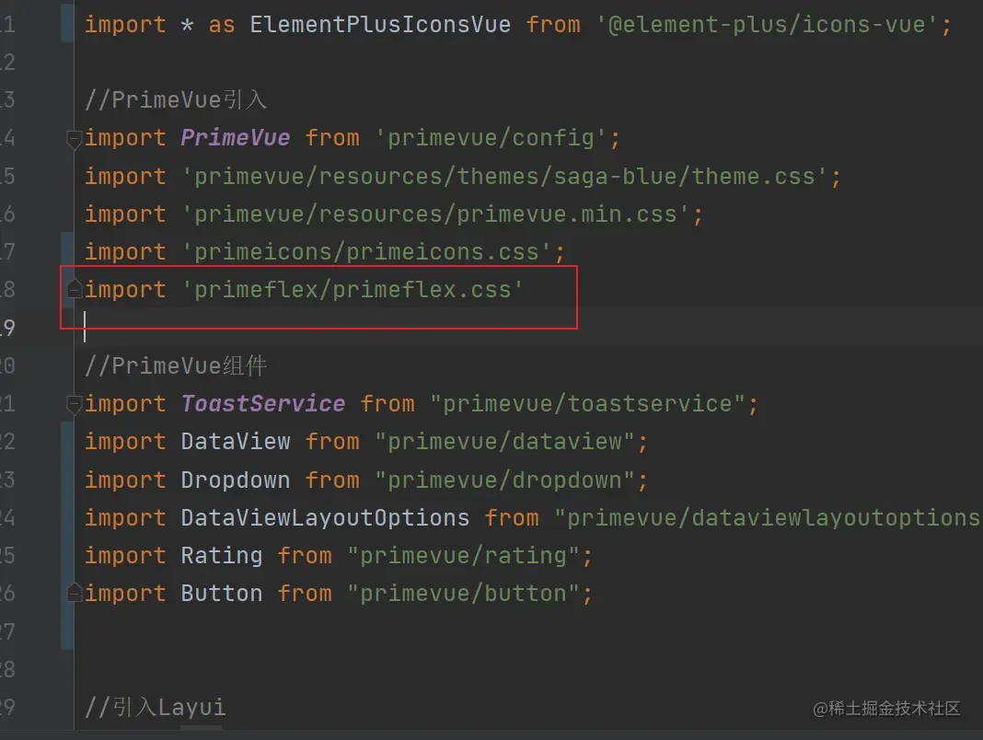This screenshot has height=740, width=983.
Task: Select the ToastService identifier on line 21
Action: click(x=262, y=403)
